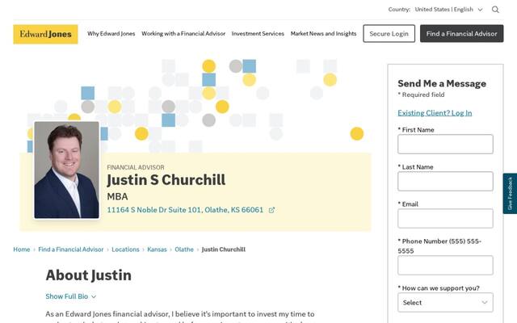Click the Send Me a Message heading
Viewport: 517px width, 323px height.
click(442, 83)
